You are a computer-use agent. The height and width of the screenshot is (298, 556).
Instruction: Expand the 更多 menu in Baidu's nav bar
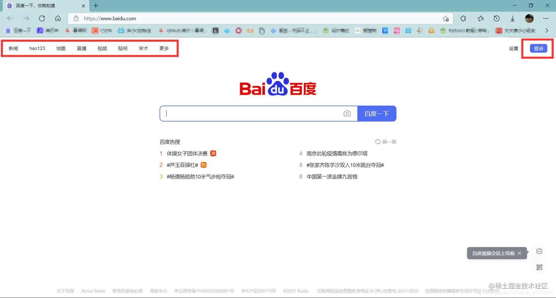(x=164, y=48)
